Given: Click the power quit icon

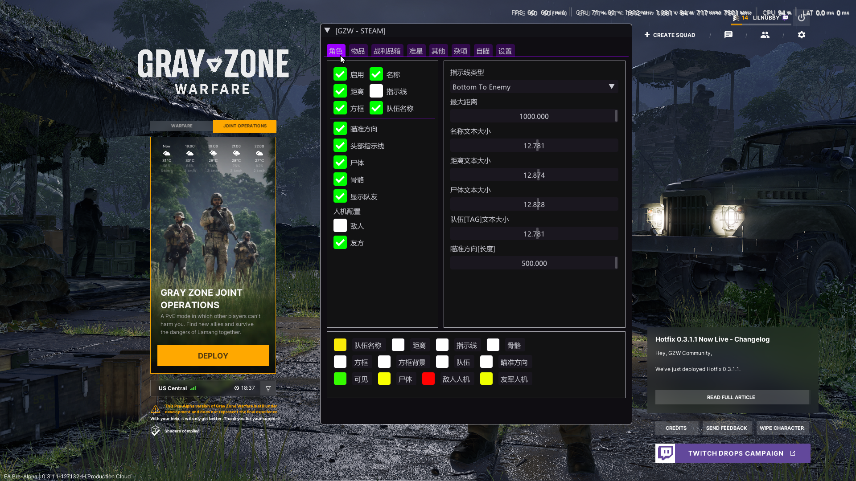Looking at the screenshot, I should click(x=802, y=18).
